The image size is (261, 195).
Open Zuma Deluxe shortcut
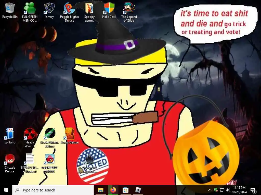[70, 136]
